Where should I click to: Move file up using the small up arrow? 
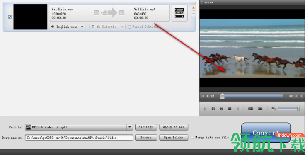pos(194,11)
